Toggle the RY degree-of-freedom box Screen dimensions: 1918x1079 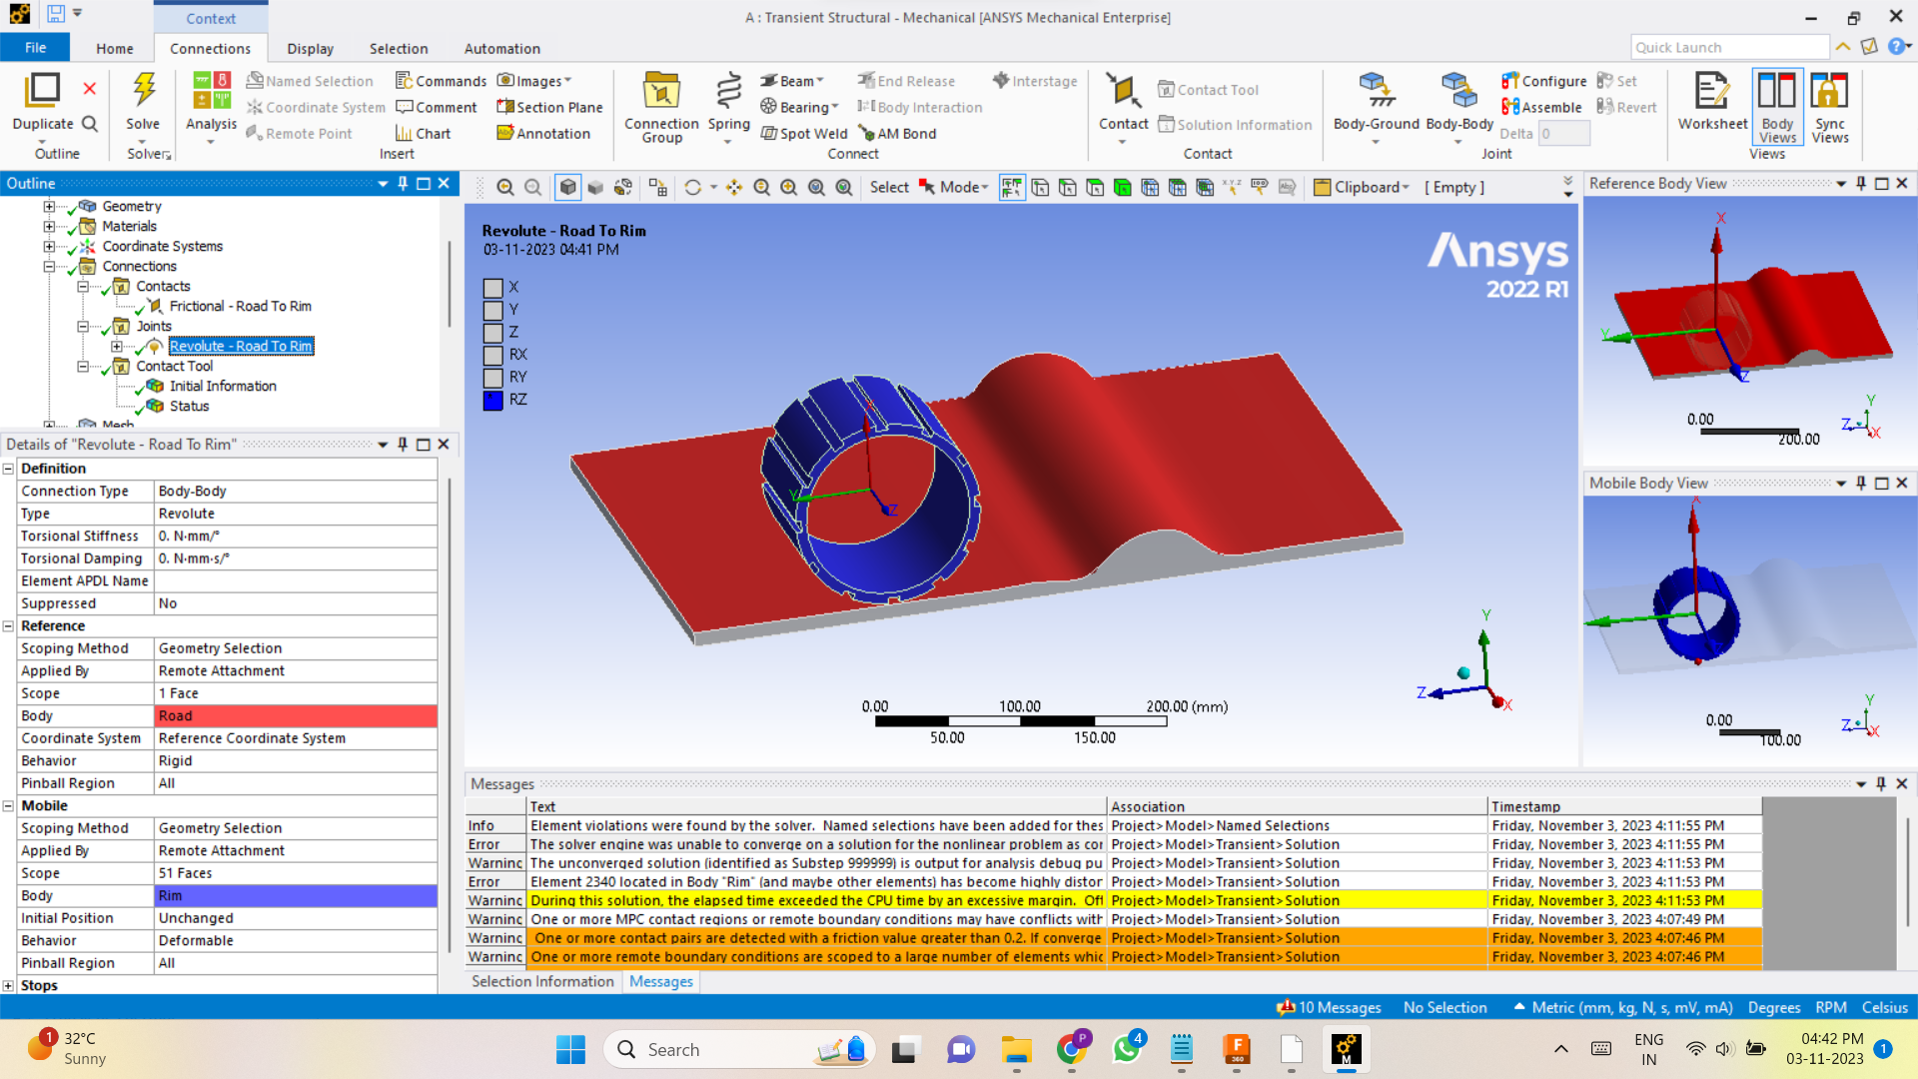pos(492,378)
